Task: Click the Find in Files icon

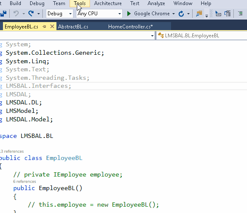Action: [199, 14]
